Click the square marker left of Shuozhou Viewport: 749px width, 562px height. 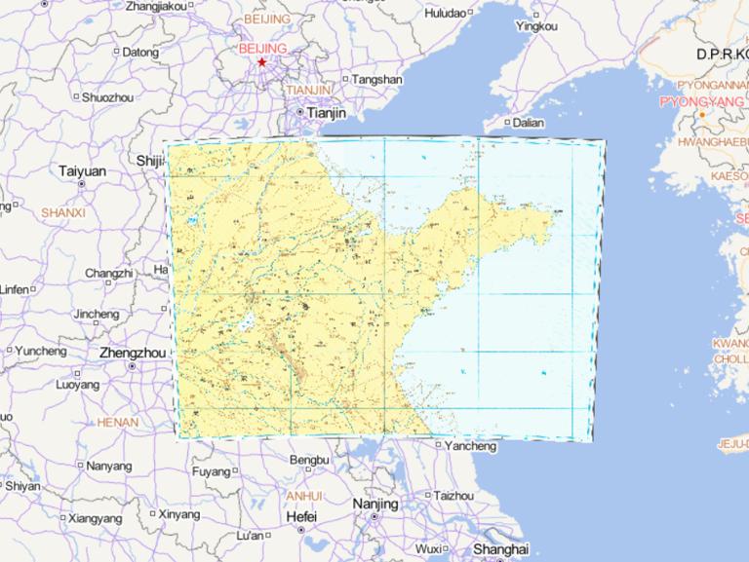pos(76,96)
